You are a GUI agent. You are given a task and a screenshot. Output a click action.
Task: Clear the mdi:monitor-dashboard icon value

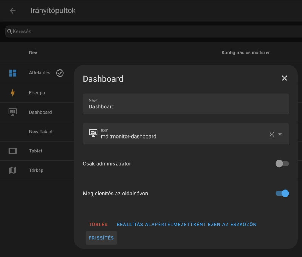pos(271,134)
